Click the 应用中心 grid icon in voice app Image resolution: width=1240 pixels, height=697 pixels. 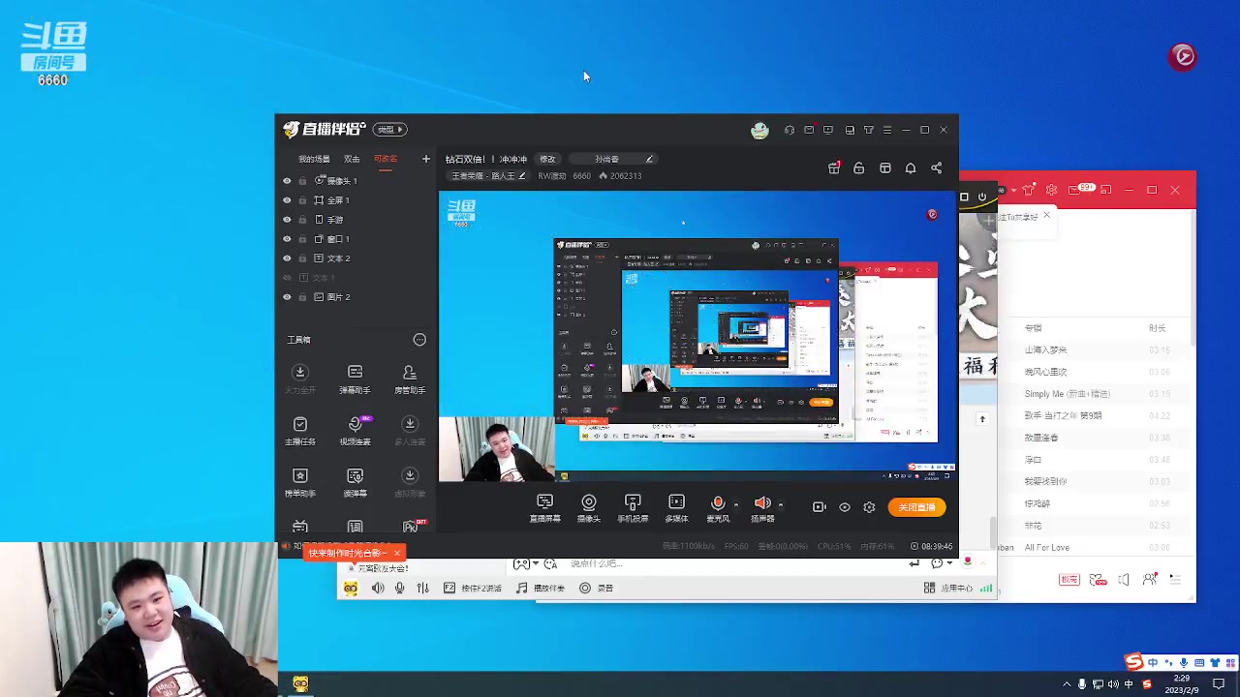click(x=929, y=588)
